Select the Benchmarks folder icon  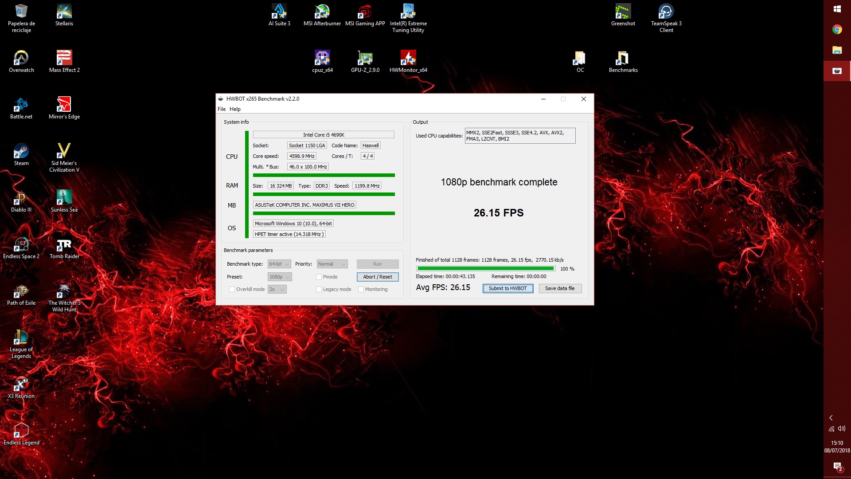(623, 62)
